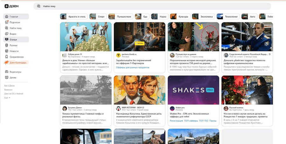
Task: Click Безумно Дивно channel avatar
Action: 65,109
